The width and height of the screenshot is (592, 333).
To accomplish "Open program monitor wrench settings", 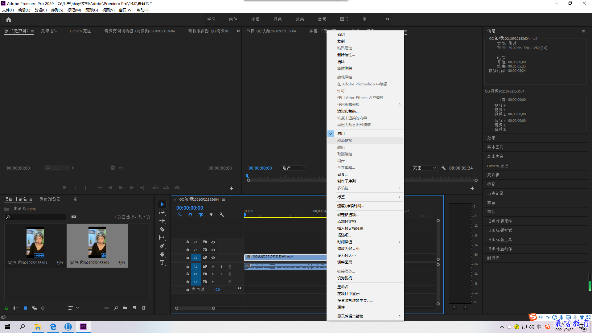I will pos(443,168).
